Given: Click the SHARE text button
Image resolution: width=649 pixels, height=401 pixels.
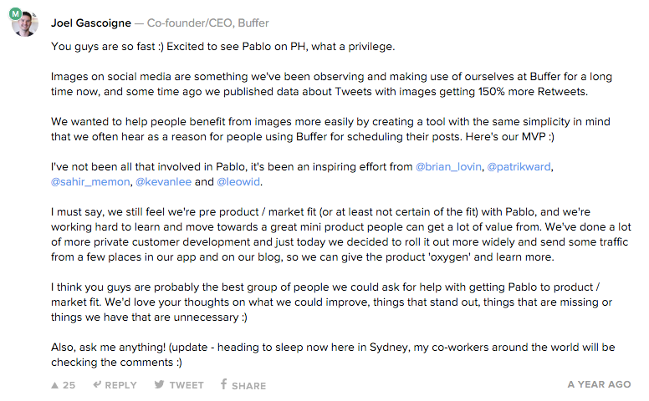Looking at the screenshot, I should coord(248,386).
